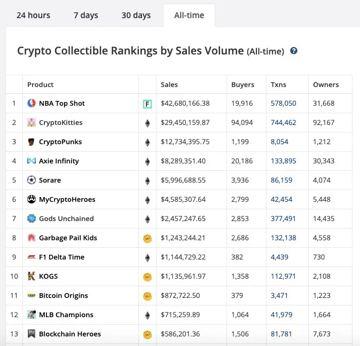Open the Blockchain Heroes product page

[70, 334]
